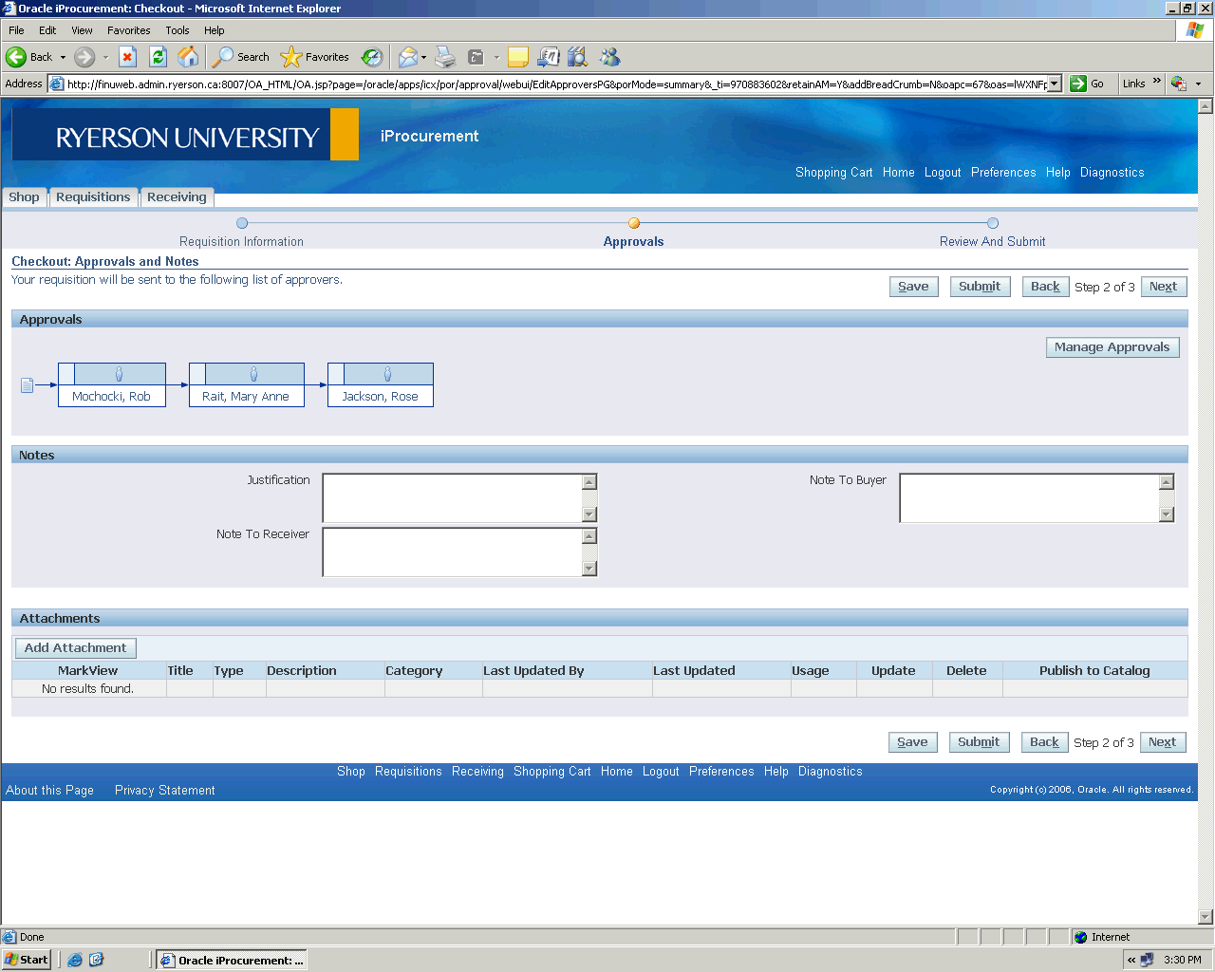Screen dimensions: 1215x972
Task: Click the Justification box scroll down arrow
Action: pyautogui.click(x=589, y=514)
